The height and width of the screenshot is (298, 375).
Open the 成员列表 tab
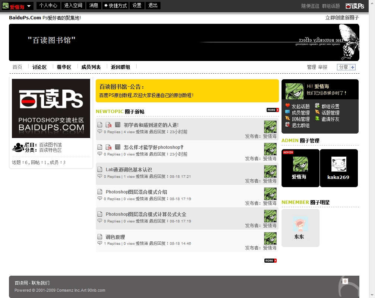[x=91, y=67]
